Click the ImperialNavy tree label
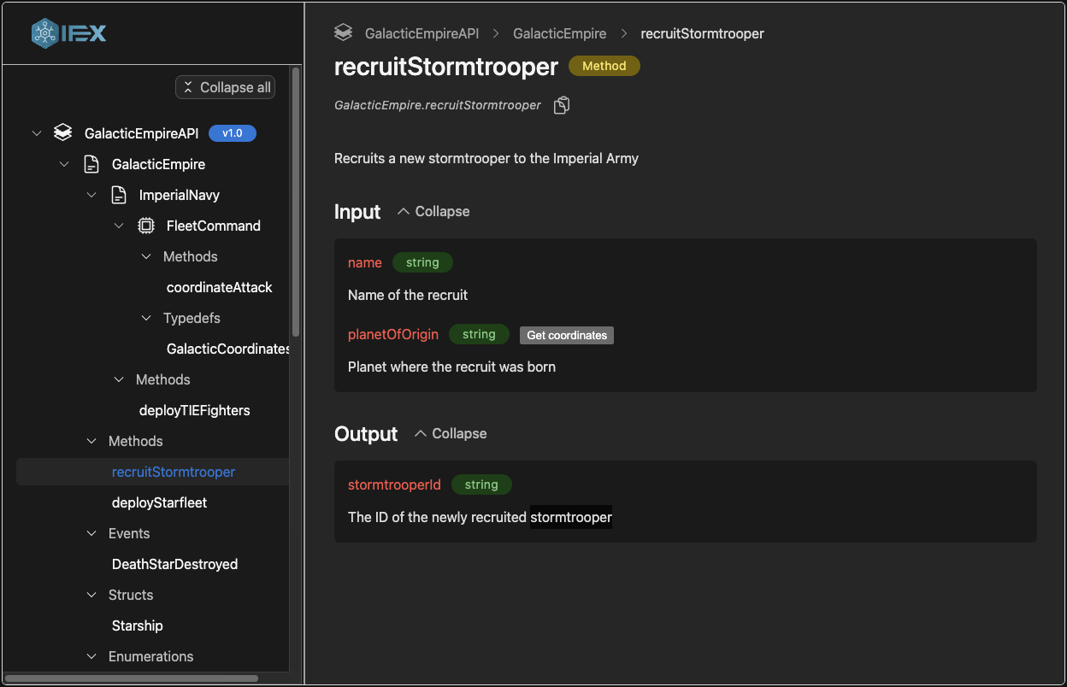 tap(180, 195)
